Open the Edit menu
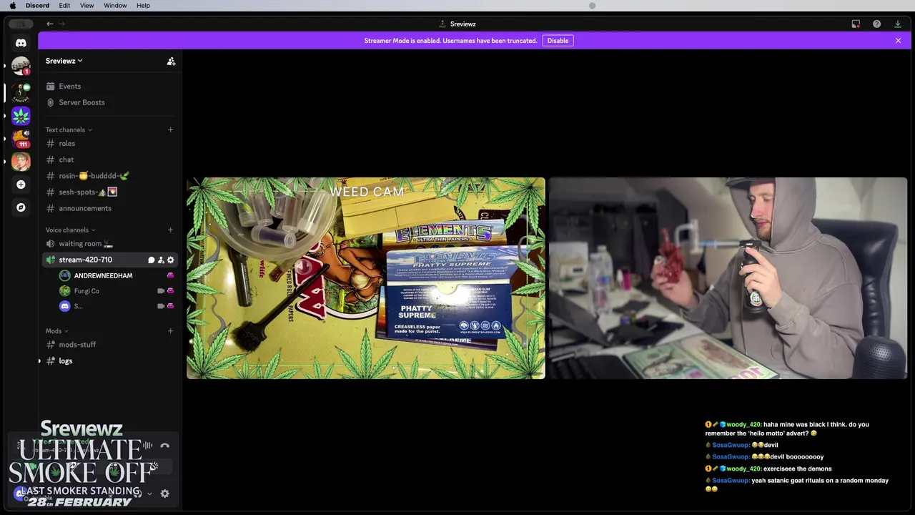The height and width of the screenshot is (515, 915). [x=64, y=5]
